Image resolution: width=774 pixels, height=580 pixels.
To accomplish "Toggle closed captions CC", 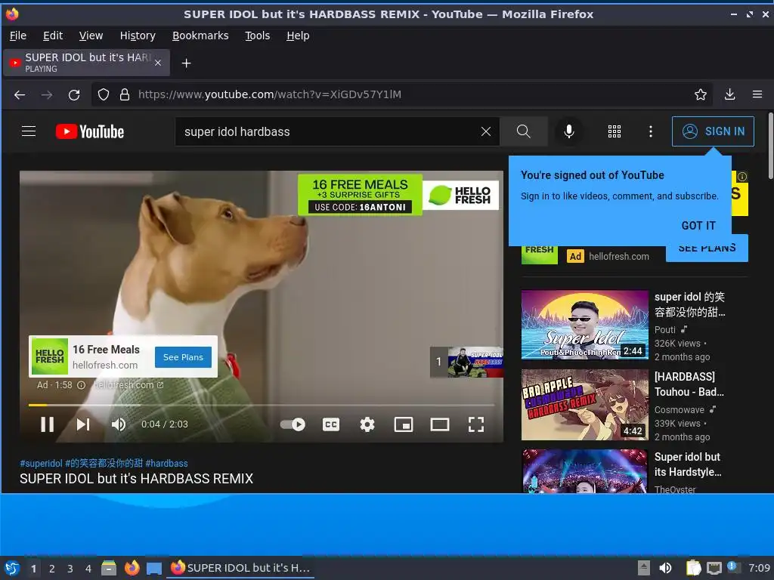I will [x=331, y=424].
